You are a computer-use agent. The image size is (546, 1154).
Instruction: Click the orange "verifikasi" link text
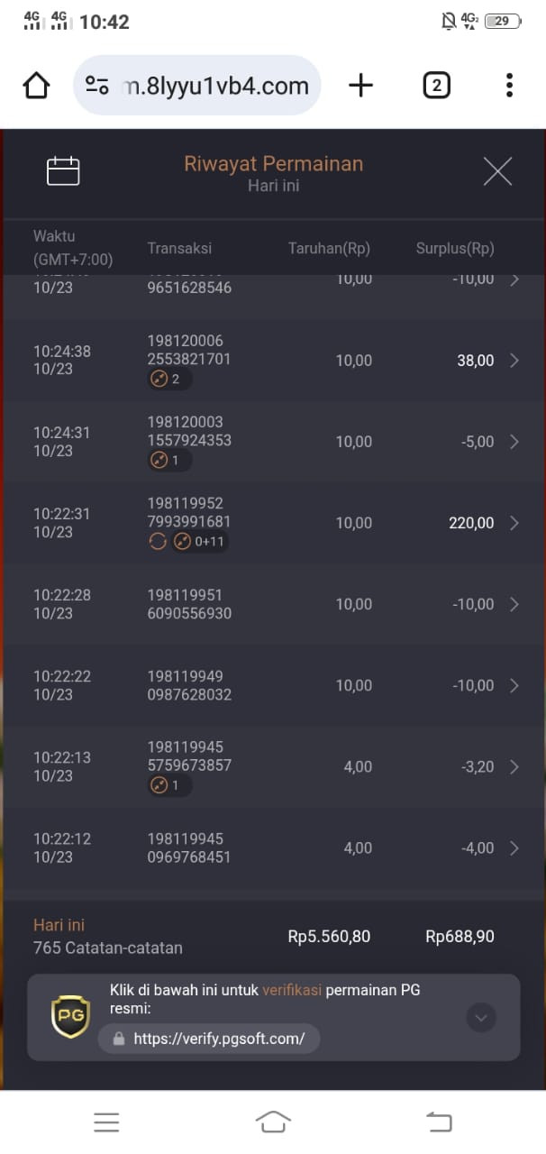pyautogui.click(x=292, y=990)
